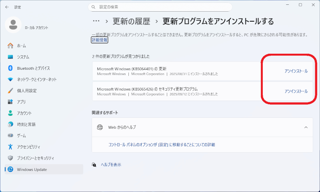Open the Gaming controller icon
Image resolution: width=320 pixels, height=192 pixels.
[x=10, y=135]
